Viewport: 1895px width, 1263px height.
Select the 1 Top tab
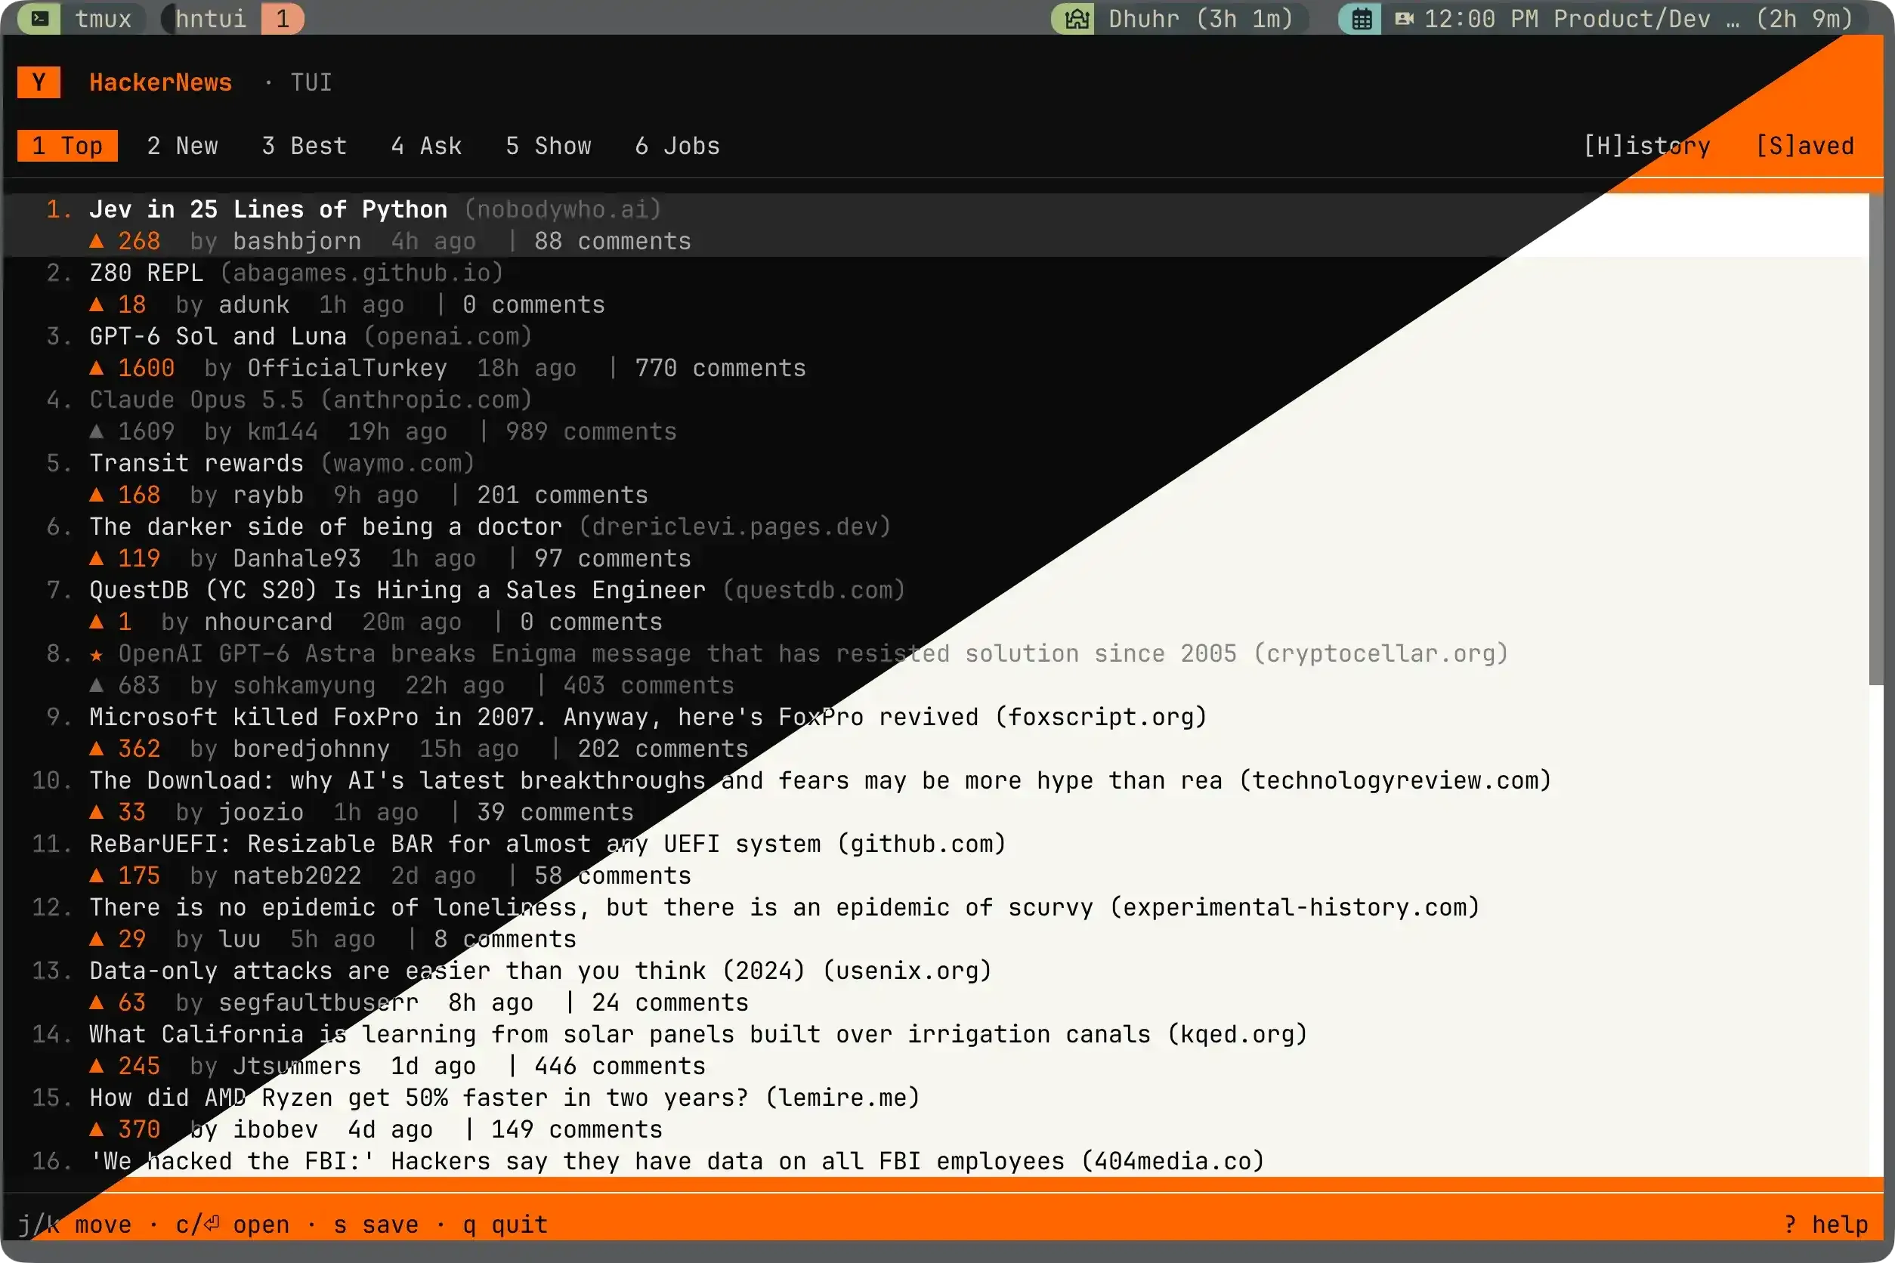click(68, 146)
